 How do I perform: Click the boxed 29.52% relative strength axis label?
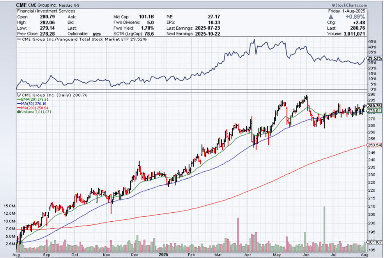tap(375, 58)
